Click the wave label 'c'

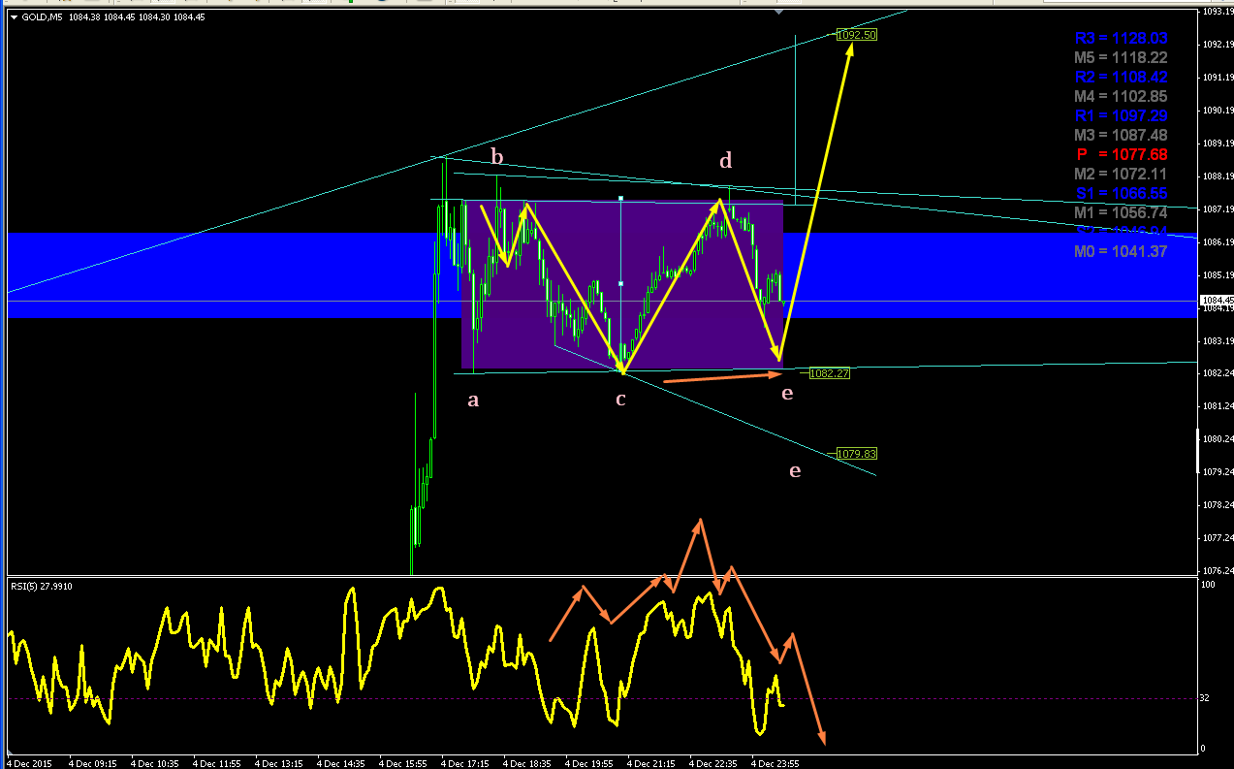(x=620, y=399)
